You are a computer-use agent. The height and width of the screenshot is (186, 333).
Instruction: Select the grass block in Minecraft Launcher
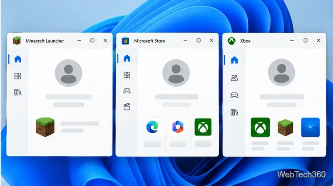[45, 127]
